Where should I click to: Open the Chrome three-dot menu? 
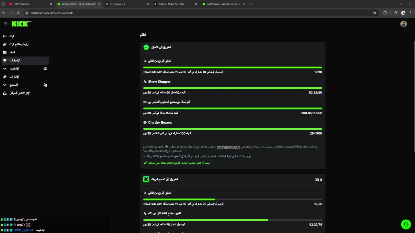[410, 13]
